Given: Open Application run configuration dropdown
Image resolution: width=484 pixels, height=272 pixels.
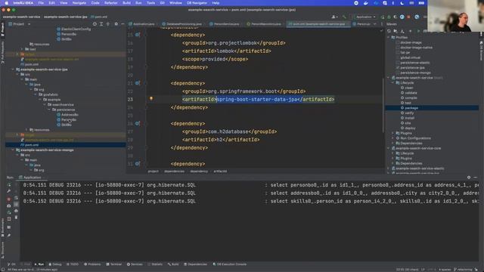Looking at the screenshot, I should pos(365,17).
